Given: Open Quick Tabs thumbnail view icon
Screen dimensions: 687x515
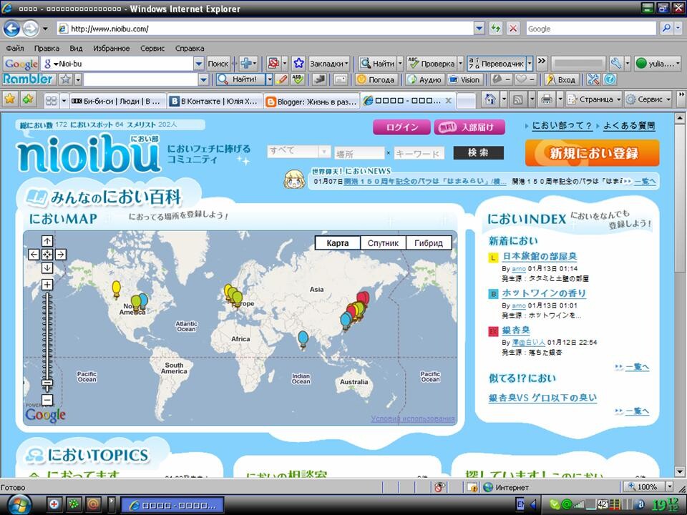Looking at the screenshot, I should tap(52, 101).
